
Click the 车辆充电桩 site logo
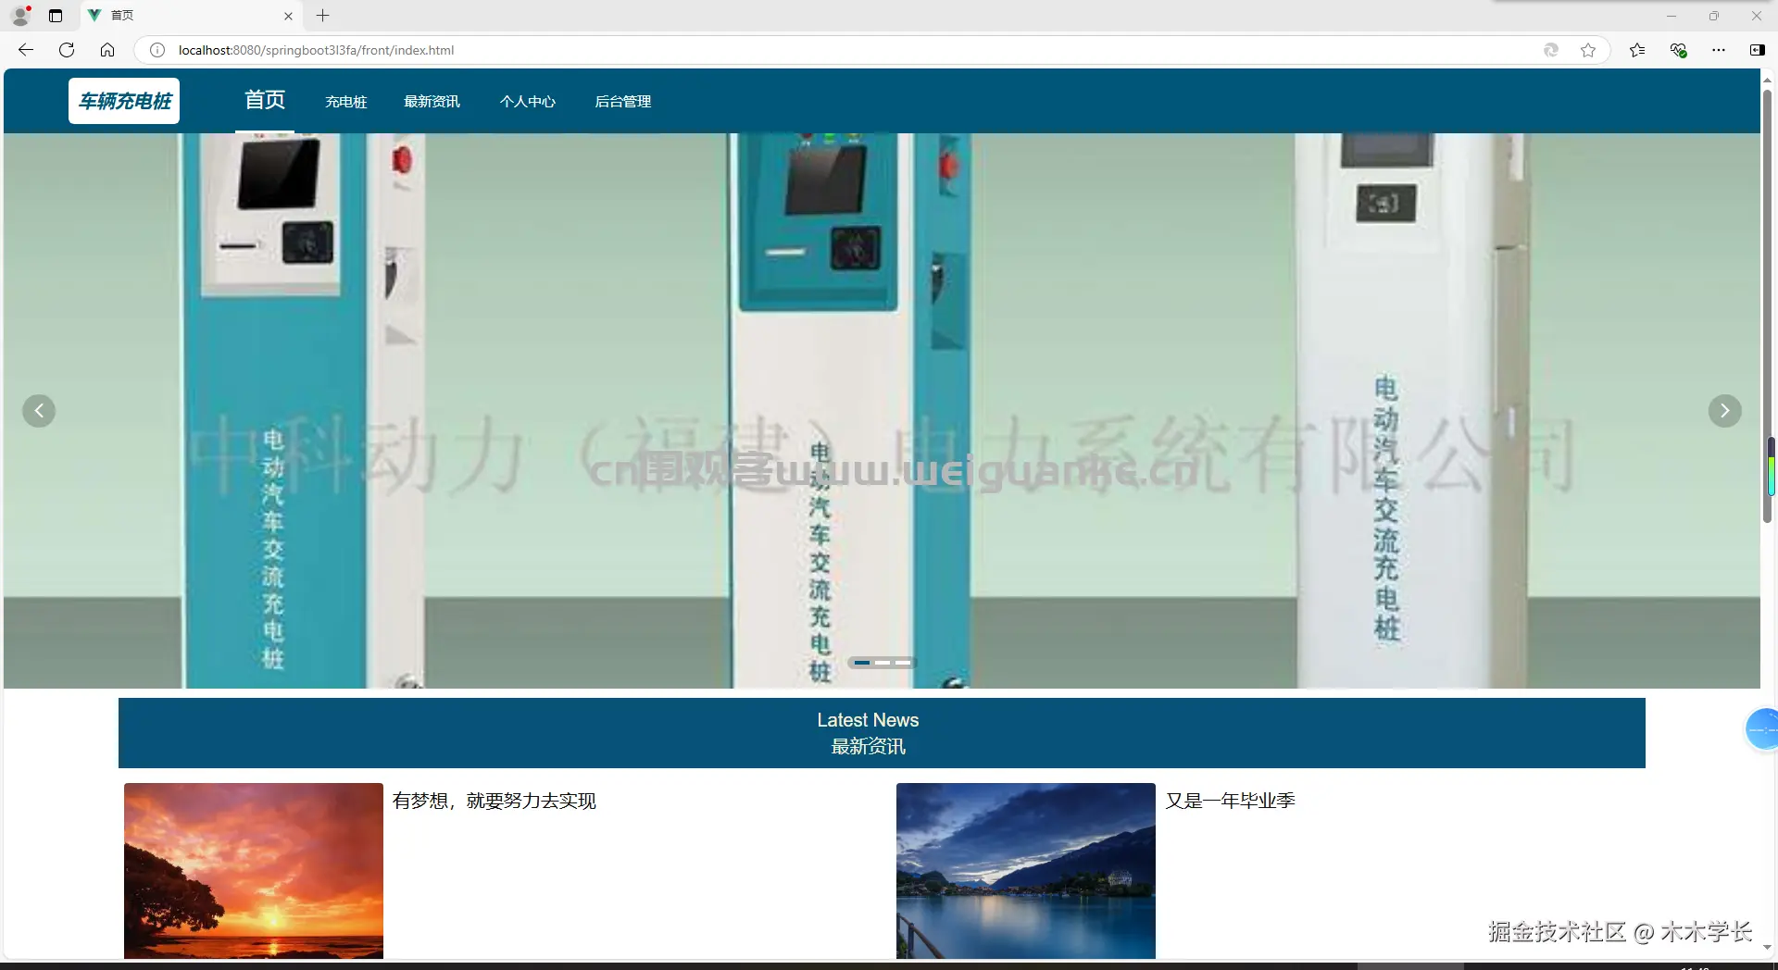click(124, 101)
